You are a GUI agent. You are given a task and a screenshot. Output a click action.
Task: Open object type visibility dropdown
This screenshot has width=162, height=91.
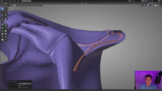tap(142, 5)
